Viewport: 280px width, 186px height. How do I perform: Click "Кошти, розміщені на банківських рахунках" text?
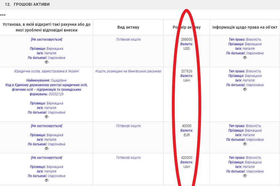pos(128,71)
